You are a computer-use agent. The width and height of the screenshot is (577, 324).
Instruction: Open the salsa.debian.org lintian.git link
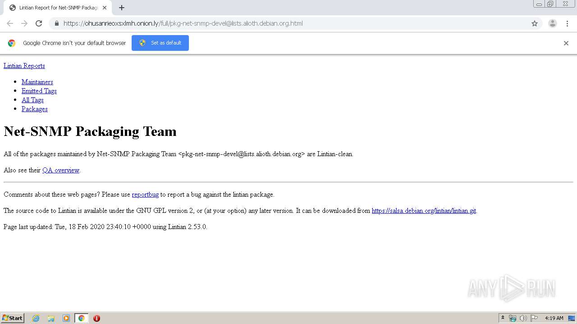424,211
